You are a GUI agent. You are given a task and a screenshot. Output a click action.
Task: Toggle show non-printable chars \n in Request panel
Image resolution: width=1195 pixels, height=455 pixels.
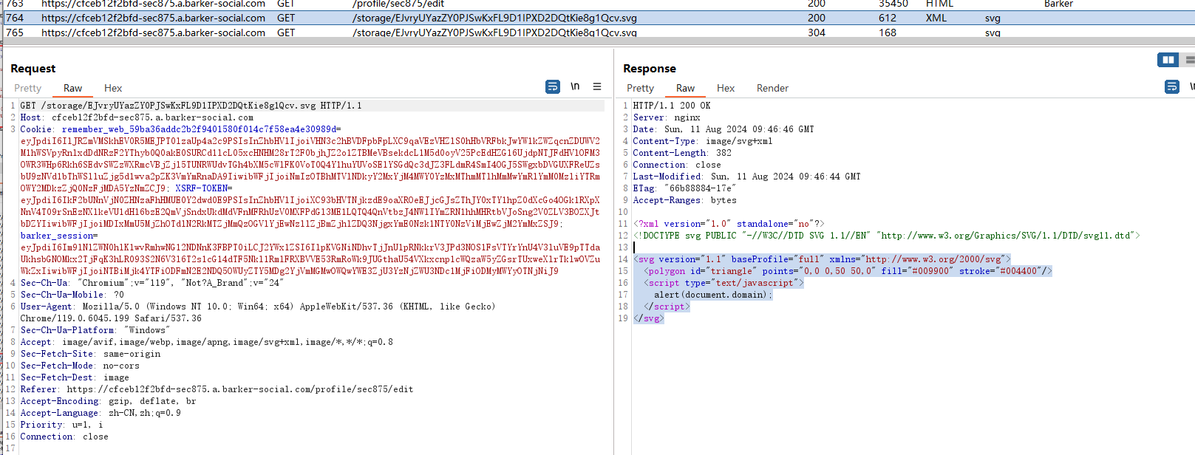coord(575,86)
